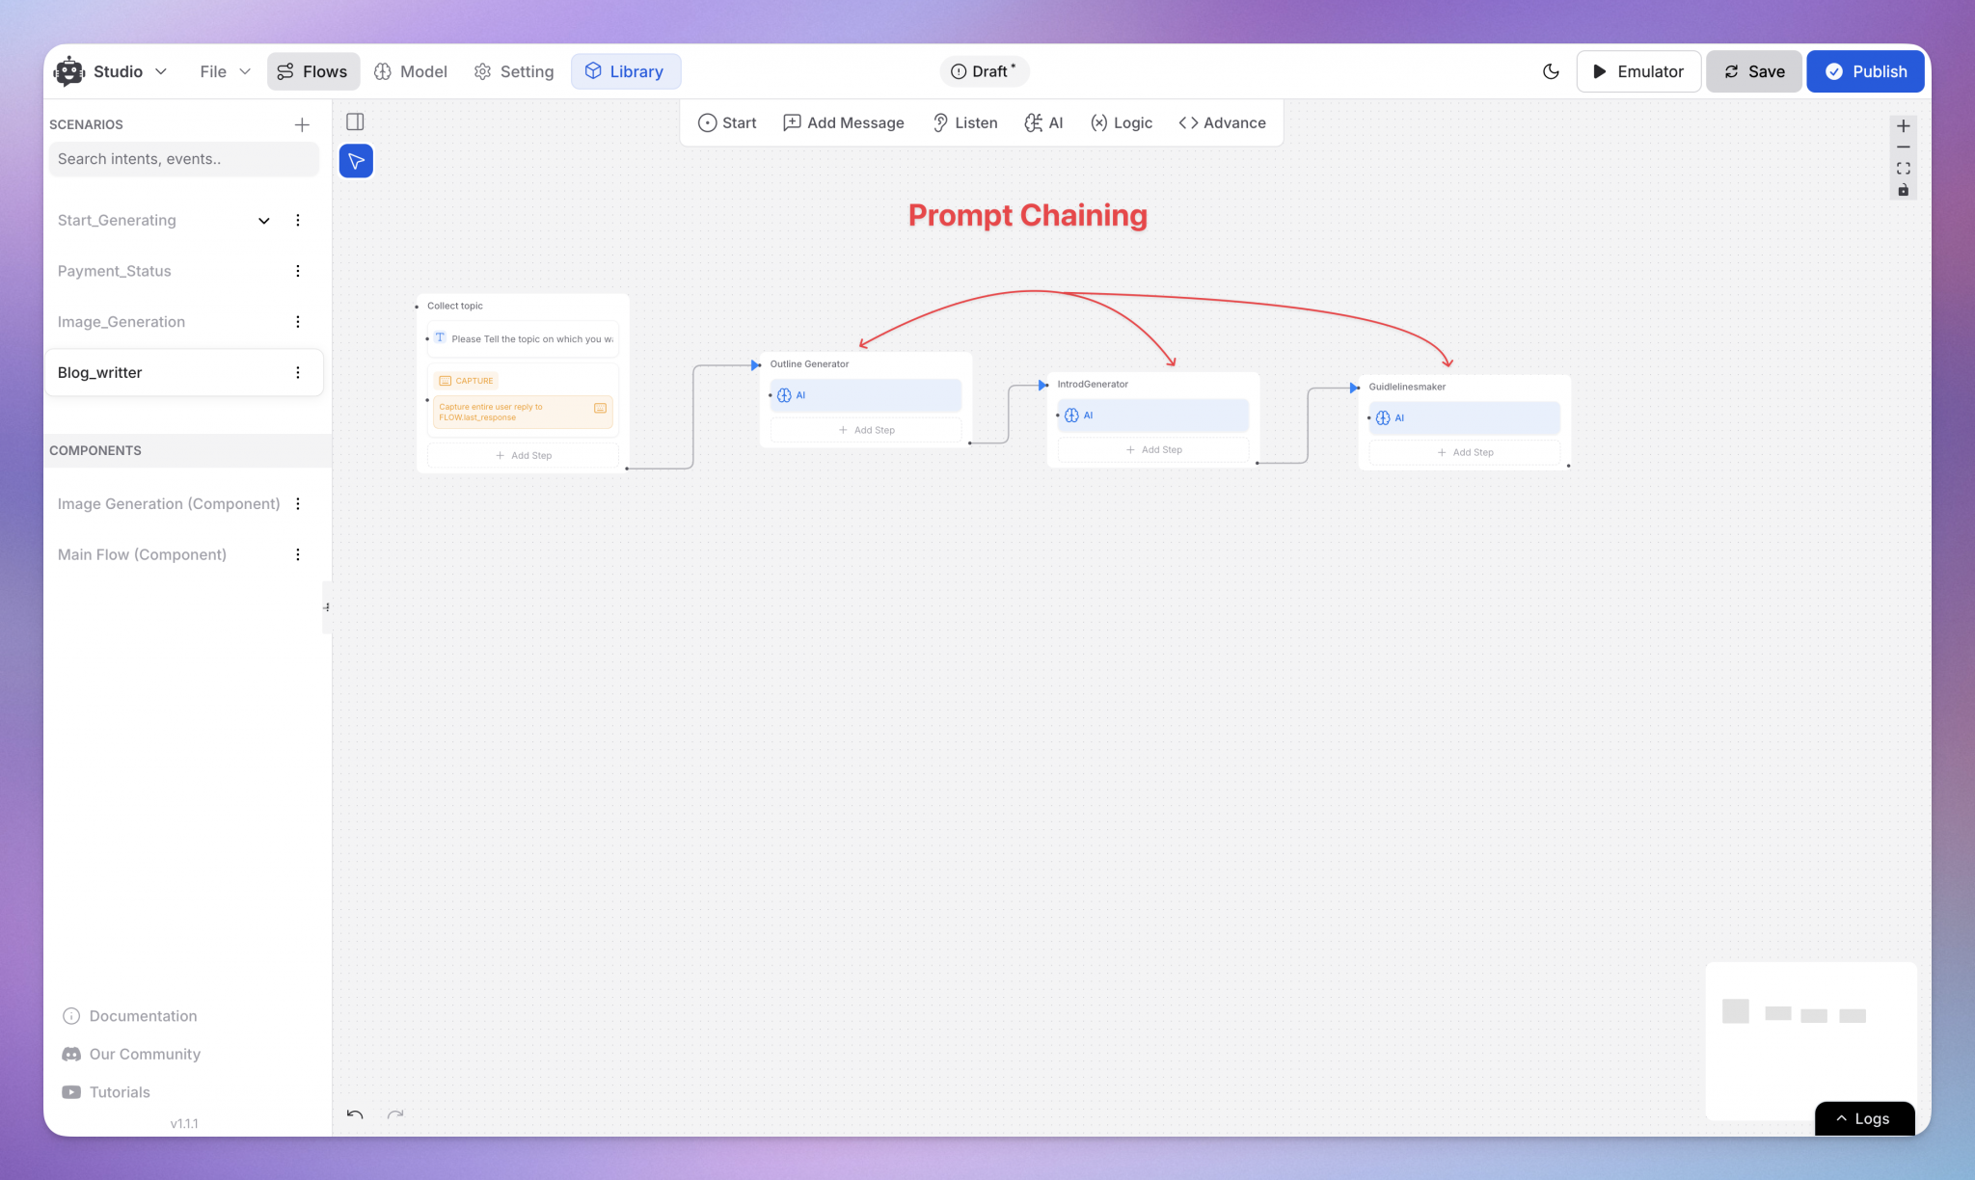Toggle the side panel visibility icon
The image size is (1975, 1180).
coord(356,121)
